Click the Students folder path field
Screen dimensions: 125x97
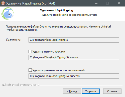[x=74, y=76]
